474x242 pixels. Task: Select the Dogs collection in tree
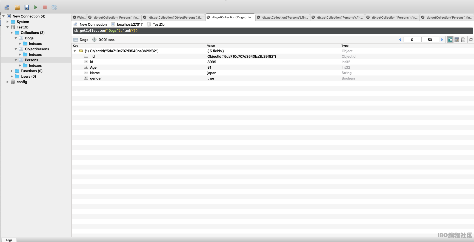(x=29, y=38)
